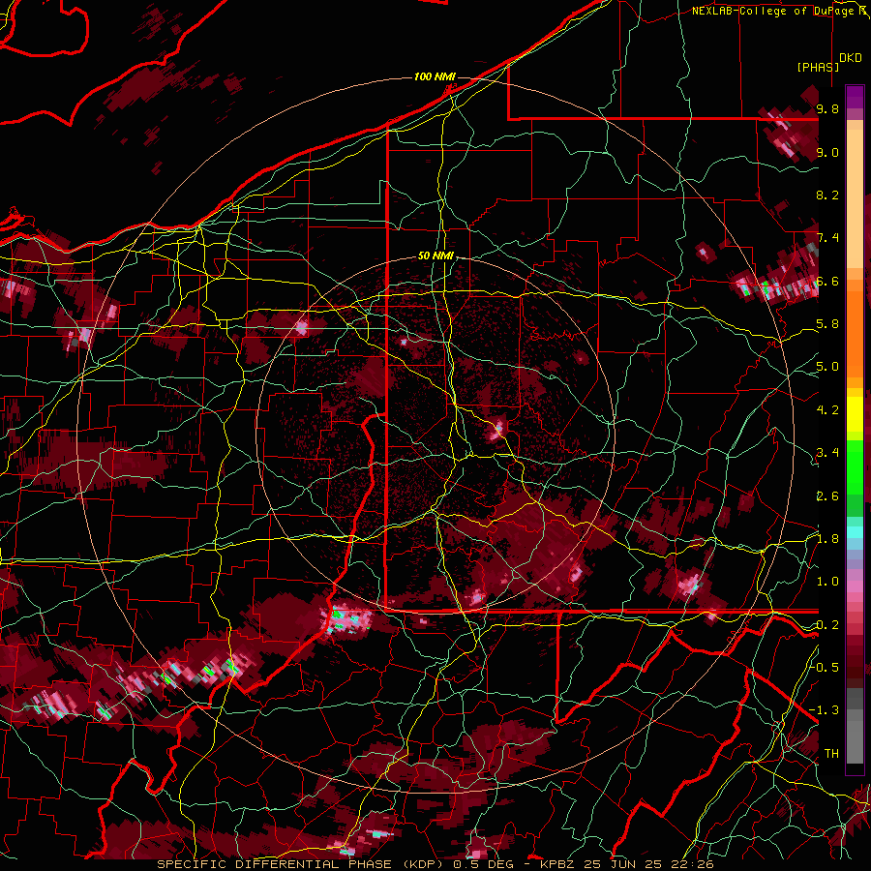Click the '5.8' scale value
The height and width of the screenshot is (871, 871).
(827, 324)
